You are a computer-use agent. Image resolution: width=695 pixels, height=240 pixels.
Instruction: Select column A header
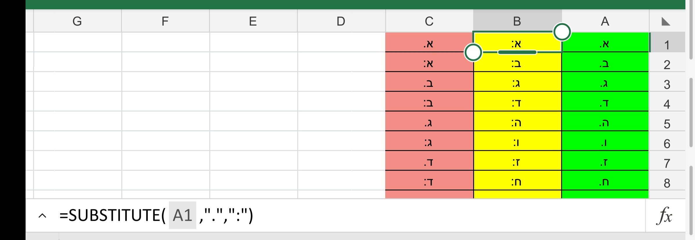click(x=606, y=20)
